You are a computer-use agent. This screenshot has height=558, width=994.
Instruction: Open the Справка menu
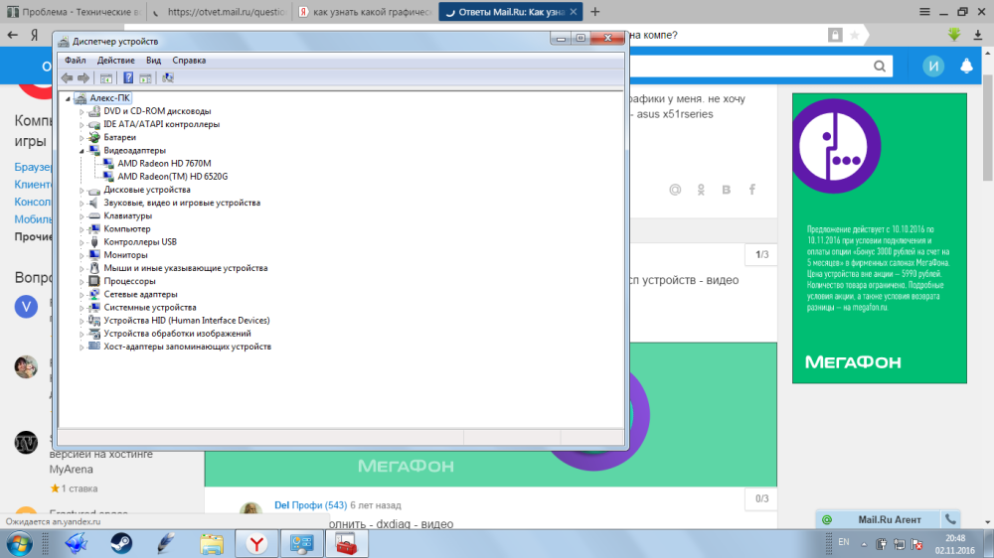[x=189, y=61]
